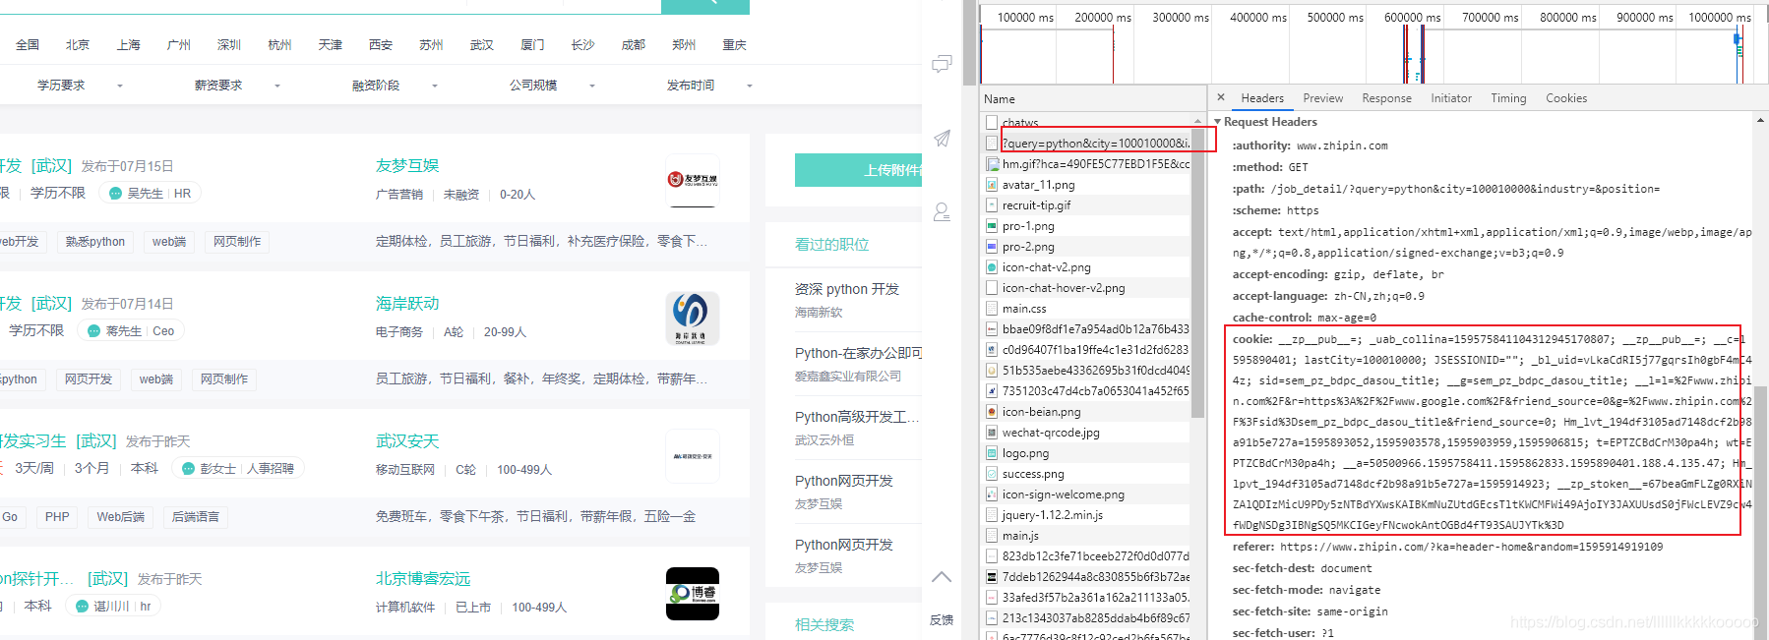Select the avatar_11.png file icon
The image size is (1769, 640).
[x=992, y=185]
